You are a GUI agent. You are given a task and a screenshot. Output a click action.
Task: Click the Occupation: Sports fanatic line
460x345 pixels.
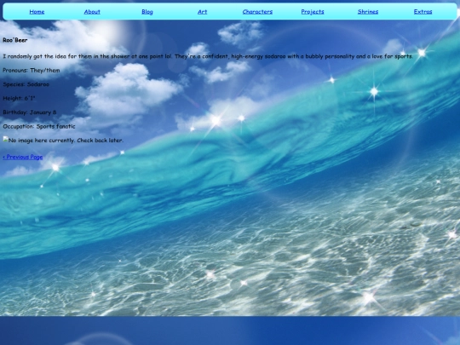pos(39,126)
